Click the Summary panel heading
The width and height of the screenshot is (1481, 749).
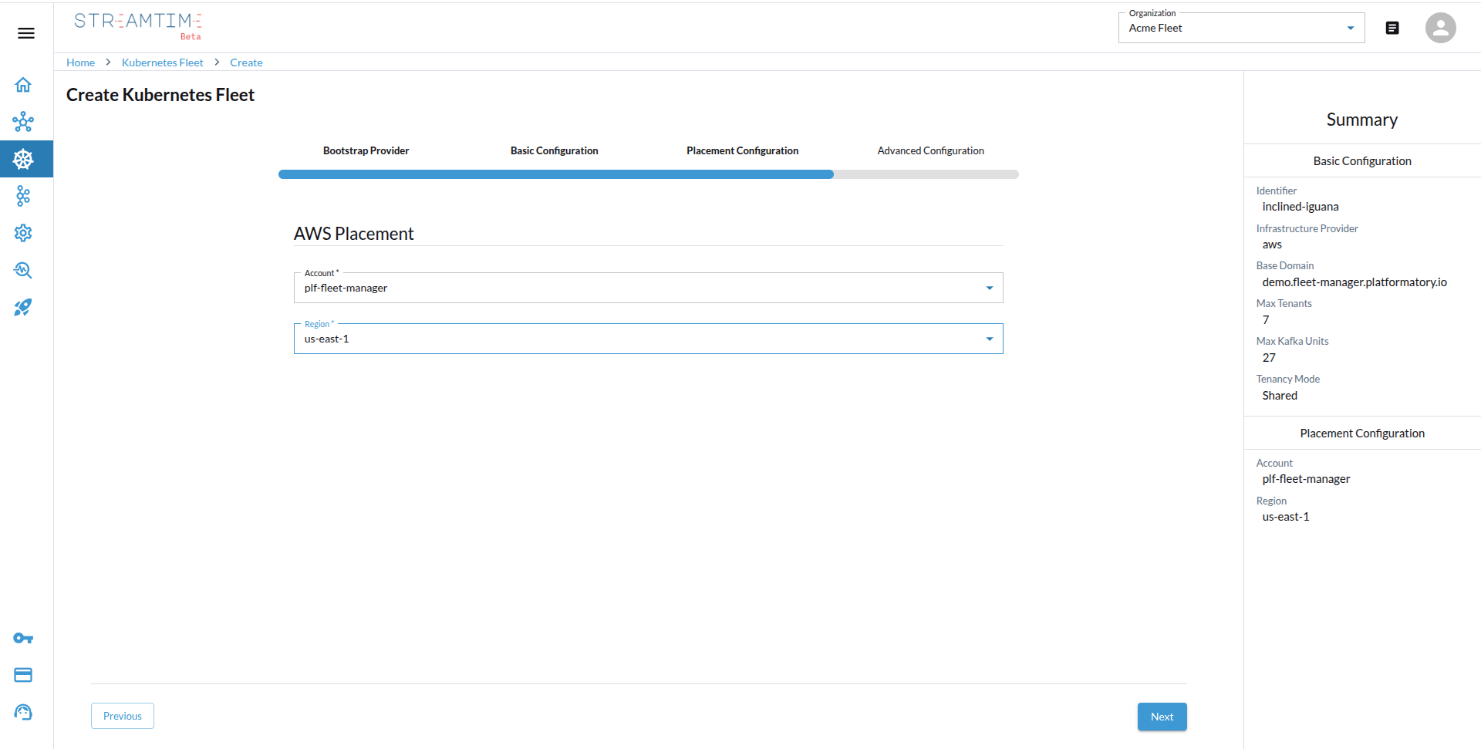(1362, 120)
